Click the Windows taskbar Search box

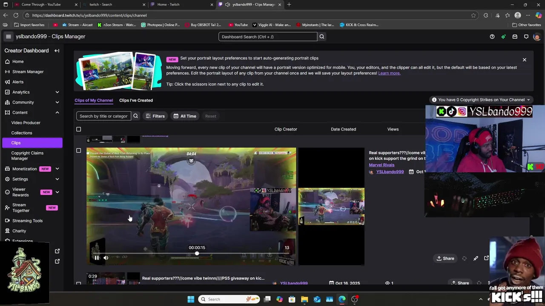click(x=229, y=299)
